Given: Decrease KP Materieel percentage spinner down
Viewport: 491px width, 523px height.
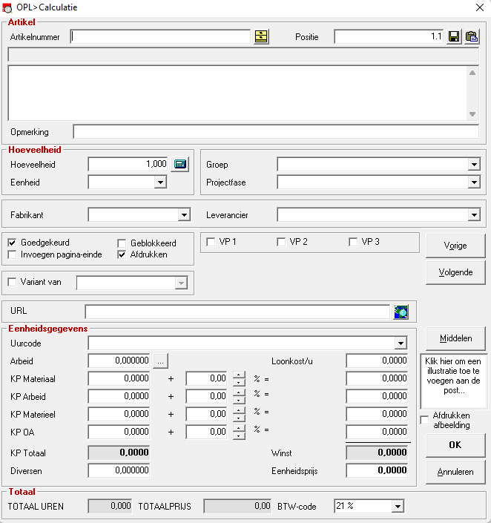Looking at the screenshot, I should click(x=239, y=418).
